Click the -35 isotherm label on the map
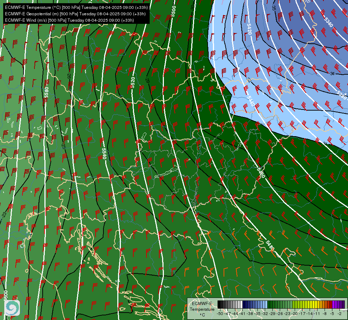Screen dimensions: 348x320 (x=274, y=8)
